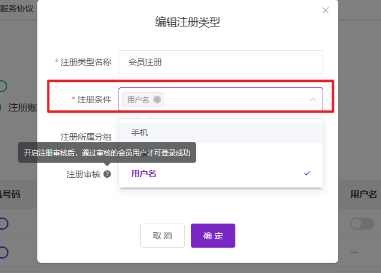Click the checkmark icon on the 用户名 option
The image size is (381, 273).
(x=307, y=174)
